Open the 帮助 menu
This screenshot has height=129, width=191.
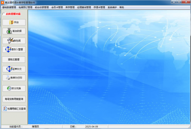(122, 7)
